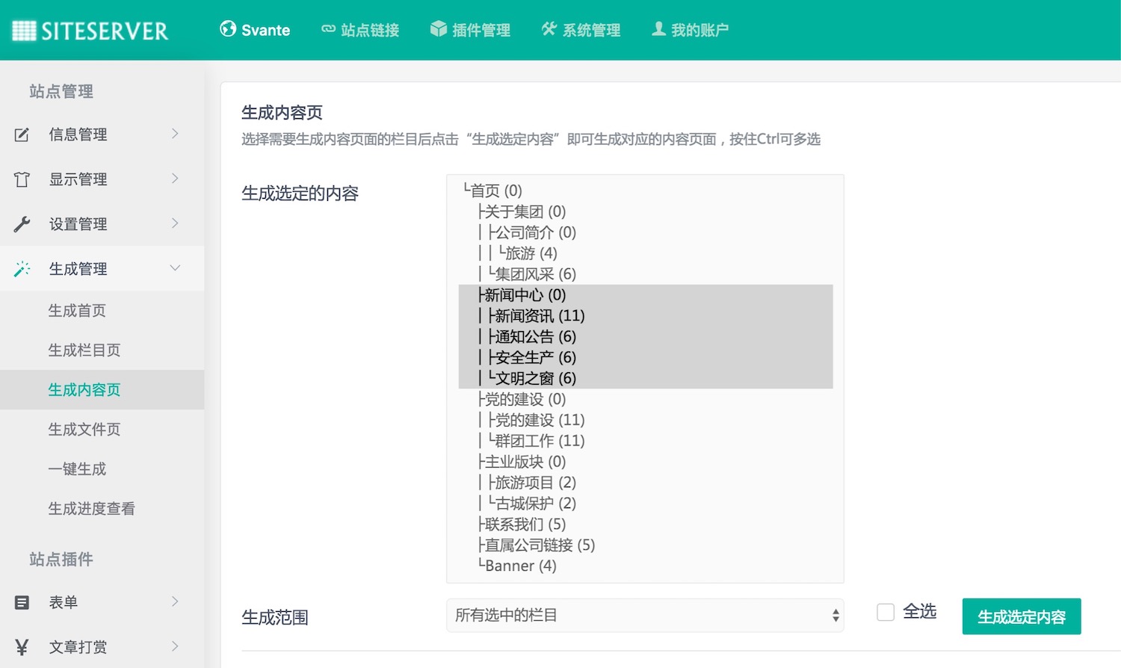Click the cube icon beside 插件管理
1121x668 pixels.
pyautogui.click(x=439, y=29)
